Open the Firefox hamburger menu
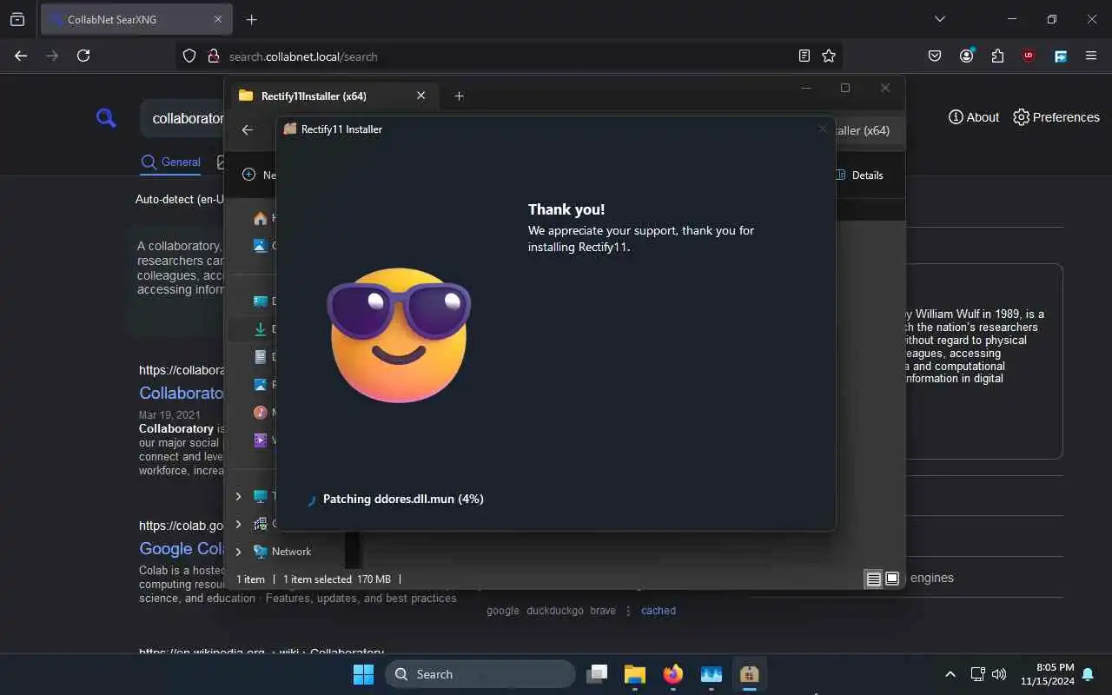Screen dimensions: 1112x695 (1091, 56)
